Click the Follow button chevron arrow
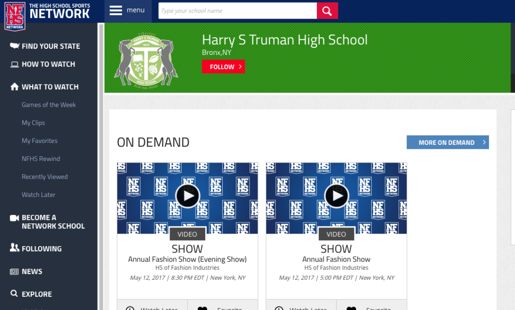This screenshot has height=310, width=515. tap(240, 67)
